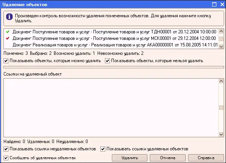Click the red checkmark on document МСК00001

click(8, 38)
